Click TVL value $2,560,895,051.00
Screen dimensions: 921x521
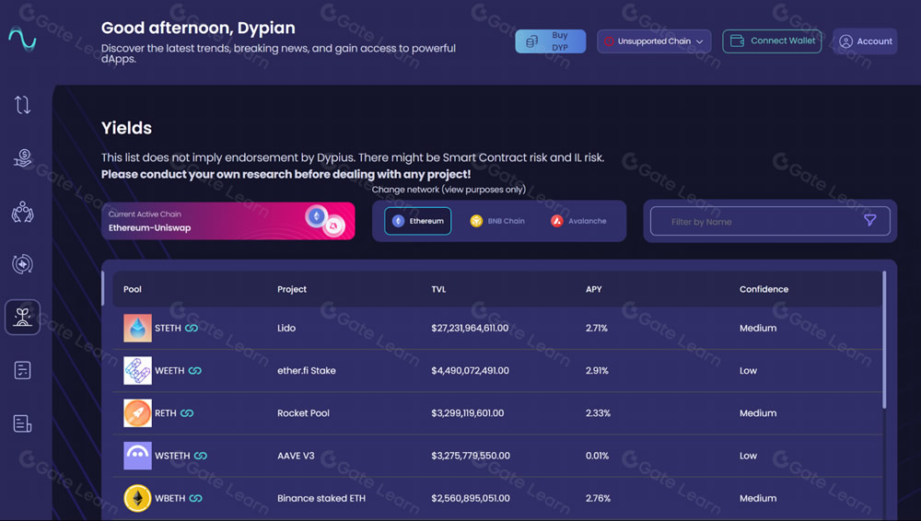point(471,498)
